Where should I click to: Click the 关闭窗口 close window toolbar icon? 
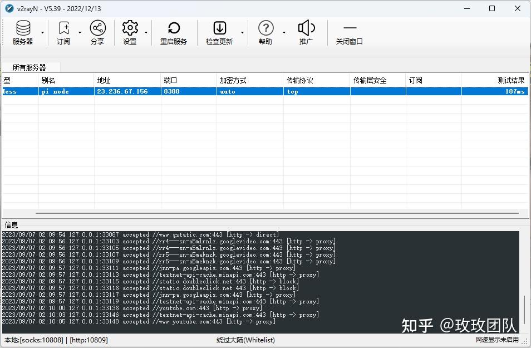(350, 28)
